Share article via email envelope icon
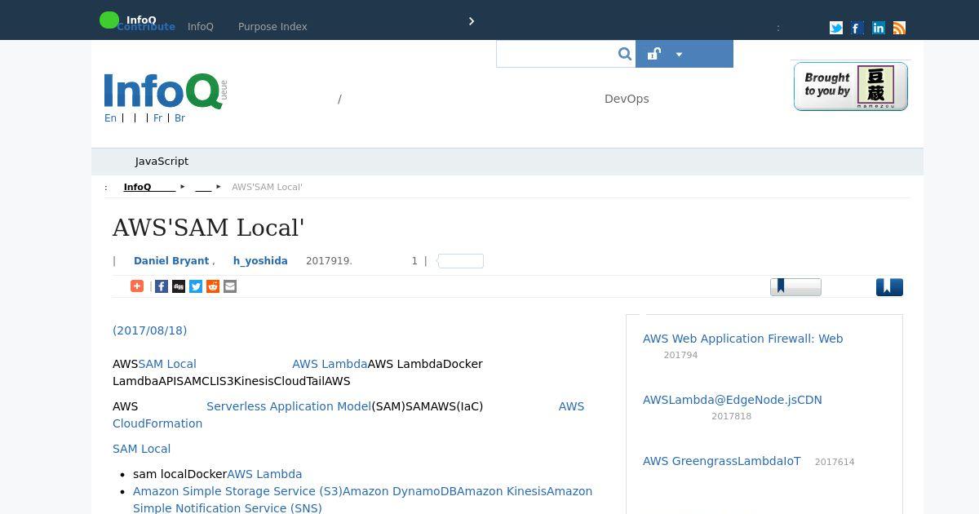The image size is (979, 514). tap(230, 286)
